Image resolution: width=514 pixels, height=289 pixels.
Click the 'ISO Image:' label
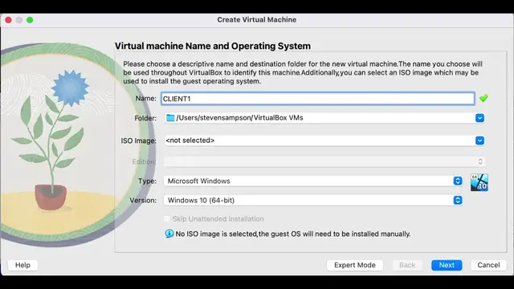tap(138, 140)
